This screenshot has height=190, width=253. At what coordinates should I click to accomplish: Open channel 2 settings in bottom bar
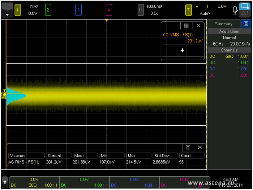(84, 182)
